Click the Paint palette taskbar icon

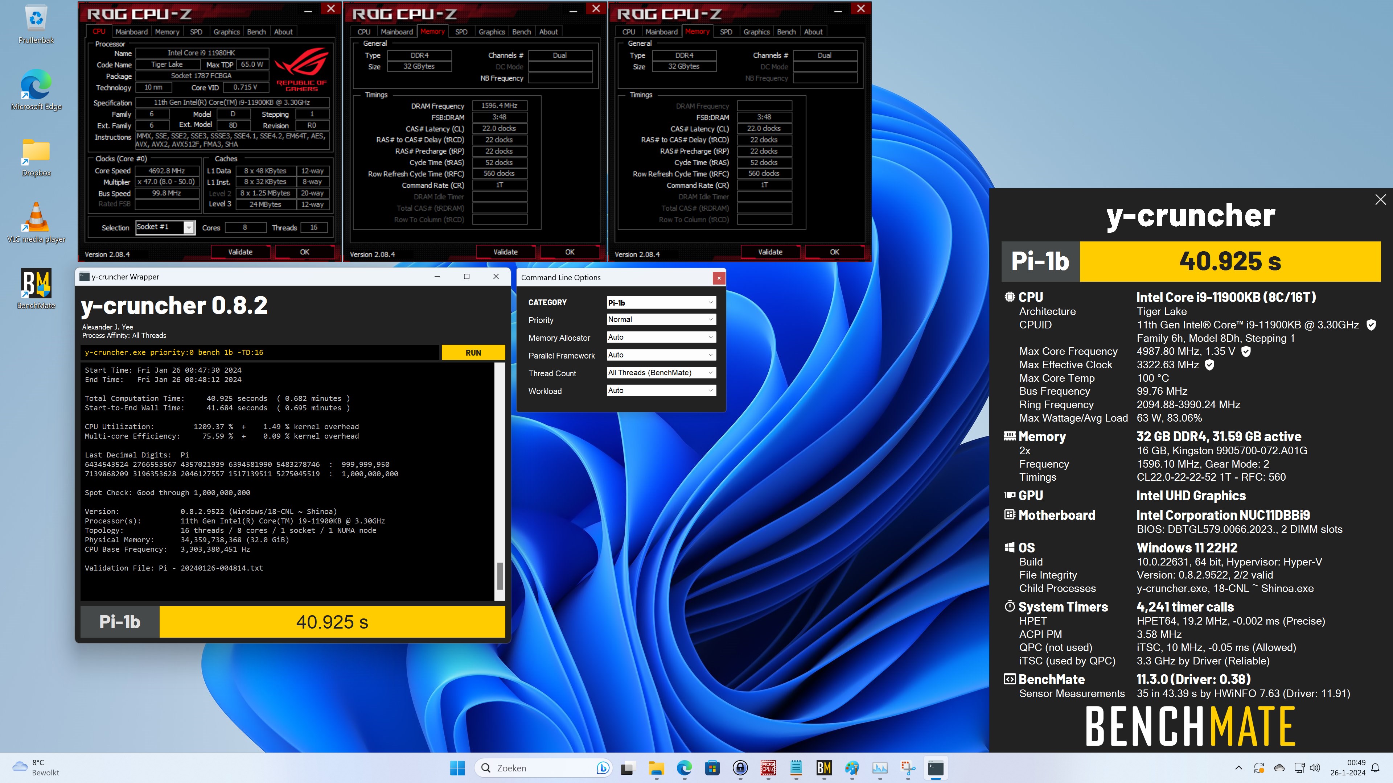tap(852, 768)
